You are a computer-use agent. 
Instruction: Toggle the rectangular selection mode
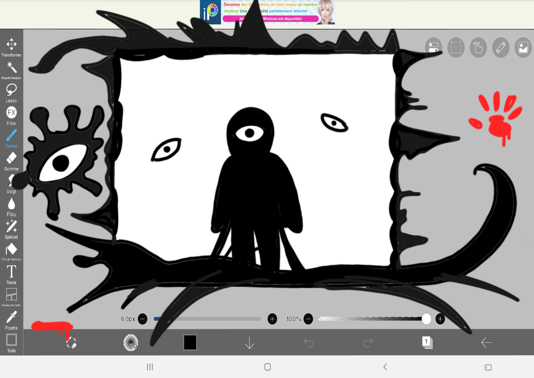(456, 47)
